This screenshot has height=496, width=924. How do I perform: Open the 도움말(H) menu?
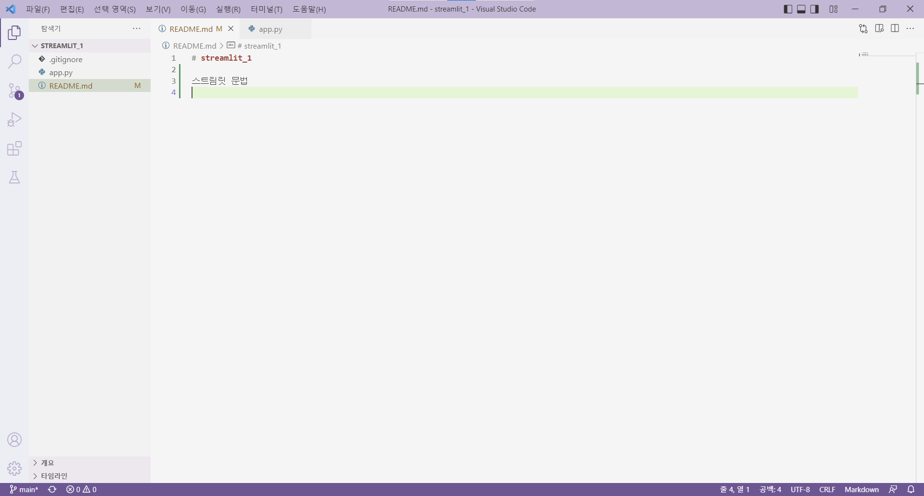[309, 9]
